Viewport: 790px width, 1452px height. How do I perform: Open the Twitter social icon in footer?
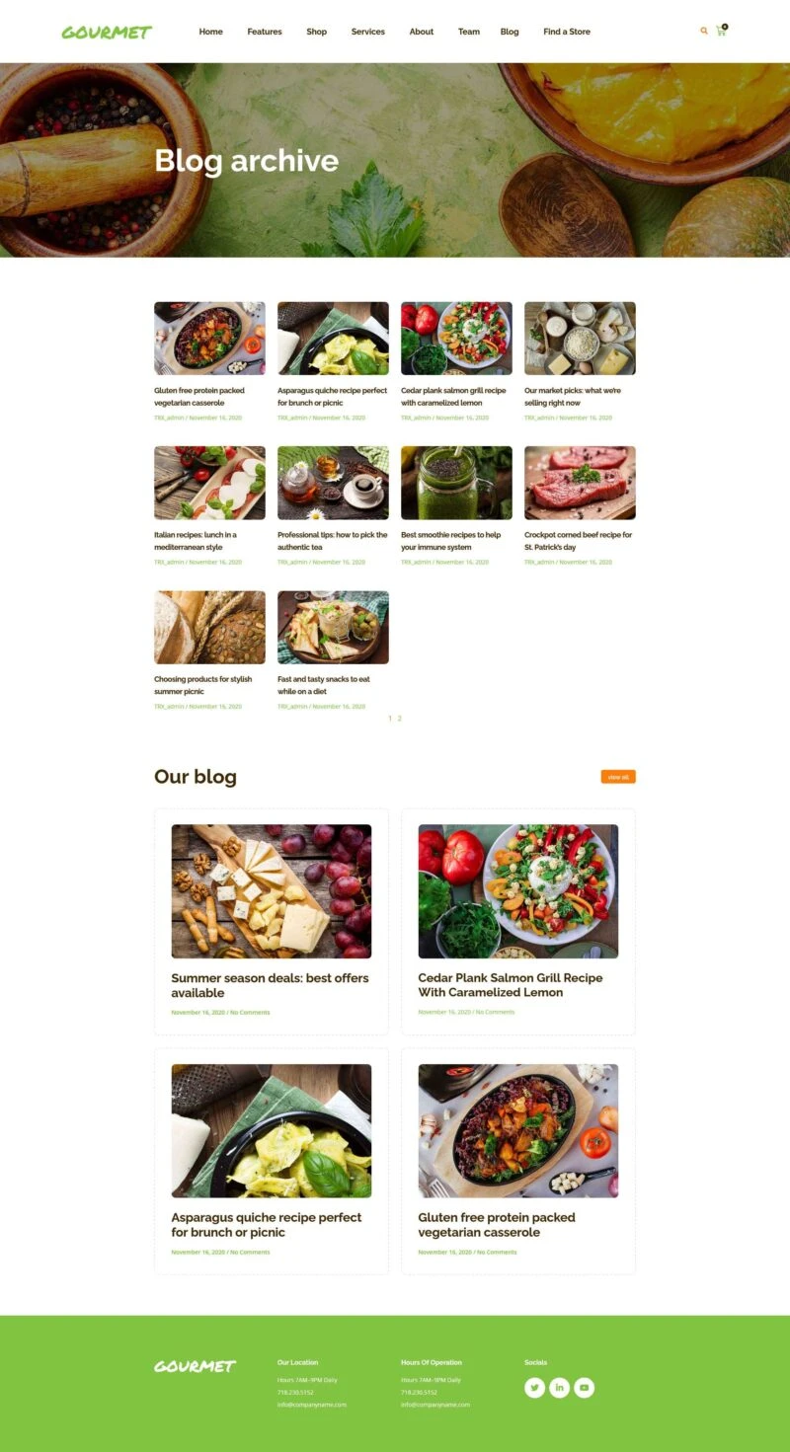(534, 1388)
